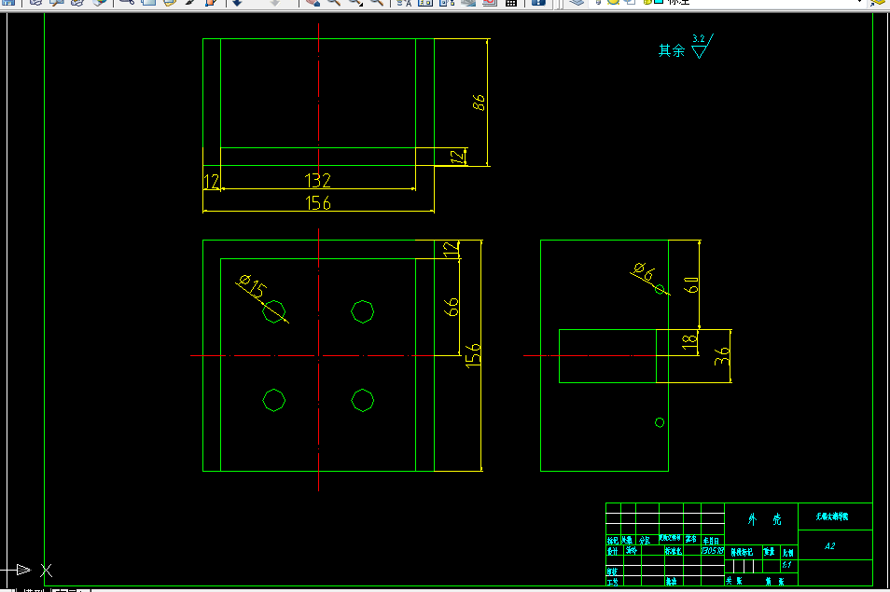Select the 外壳 title text in title block
This screenshot has width=890, height=592.
(x=764, y=519)
